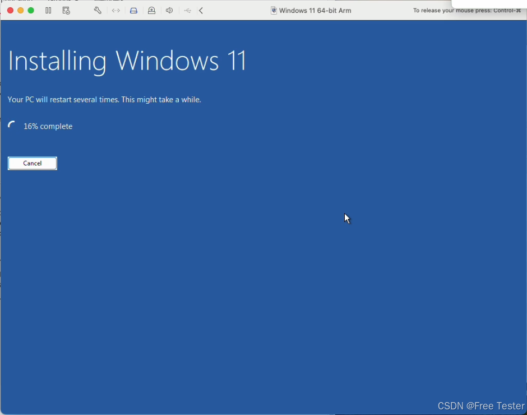Click the Installing Windows 11 heading
This screenshot has height=415, width=527.
(x=127, y=61)
